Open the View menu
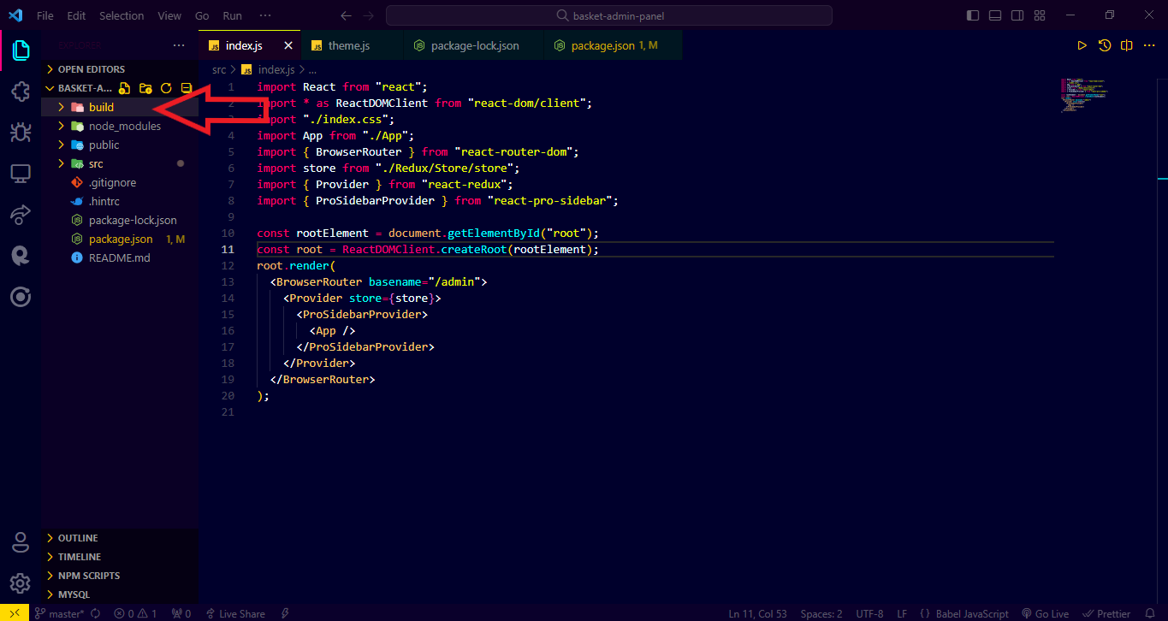The height and width of the screenshot is (621, 1168). (x=169, y=15)
